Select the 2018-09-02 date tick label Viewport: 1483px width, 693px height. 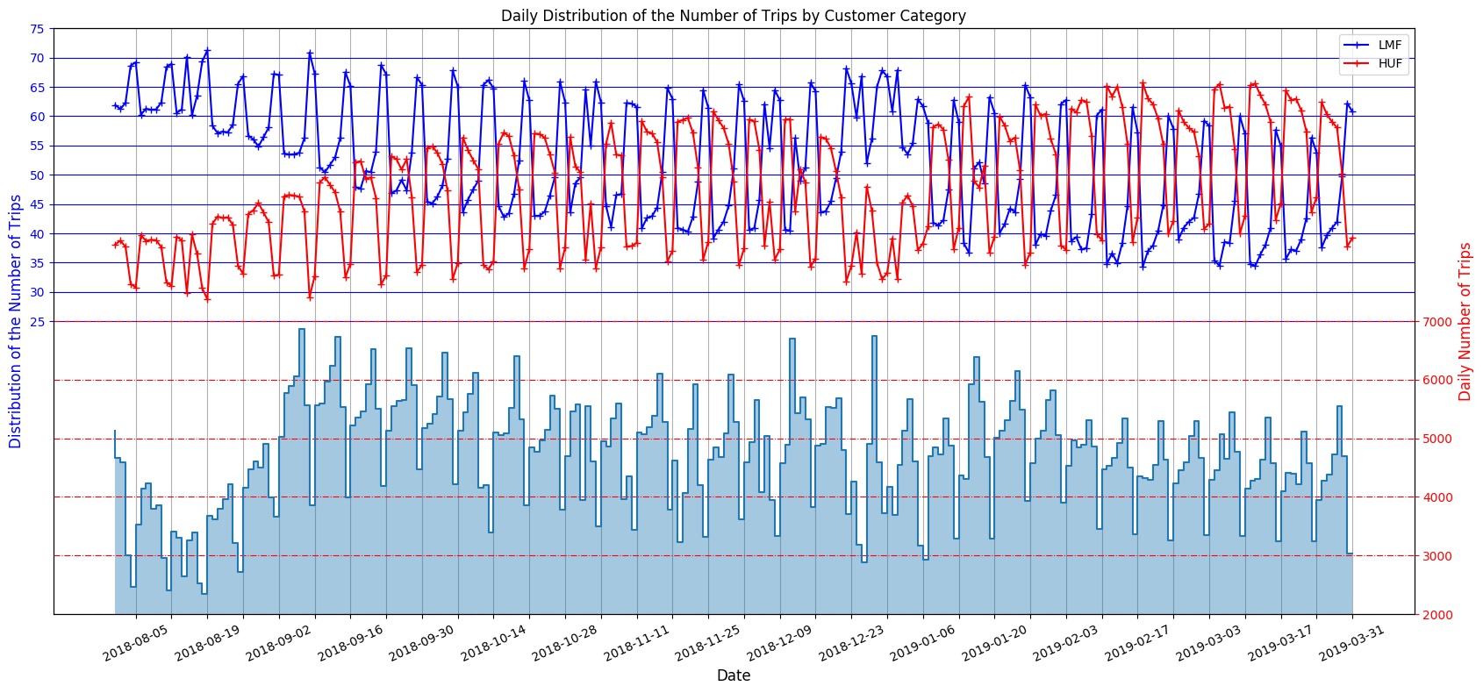click(x=276, y=643)
